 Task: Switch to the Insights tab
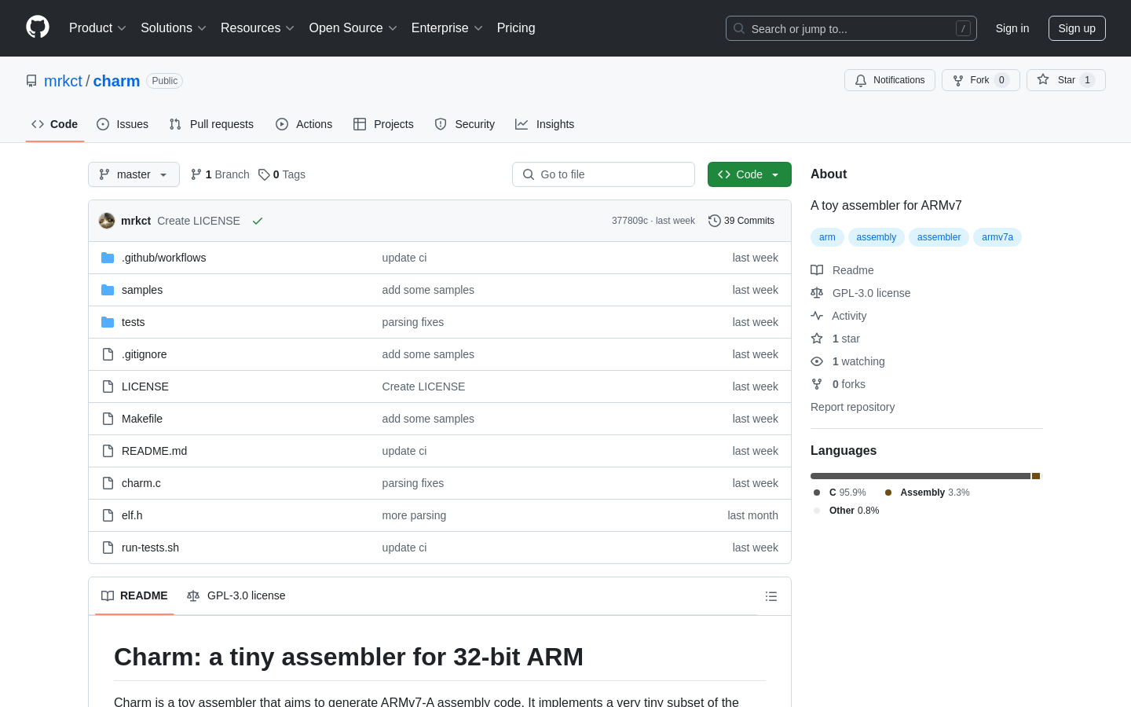point(545,124)
